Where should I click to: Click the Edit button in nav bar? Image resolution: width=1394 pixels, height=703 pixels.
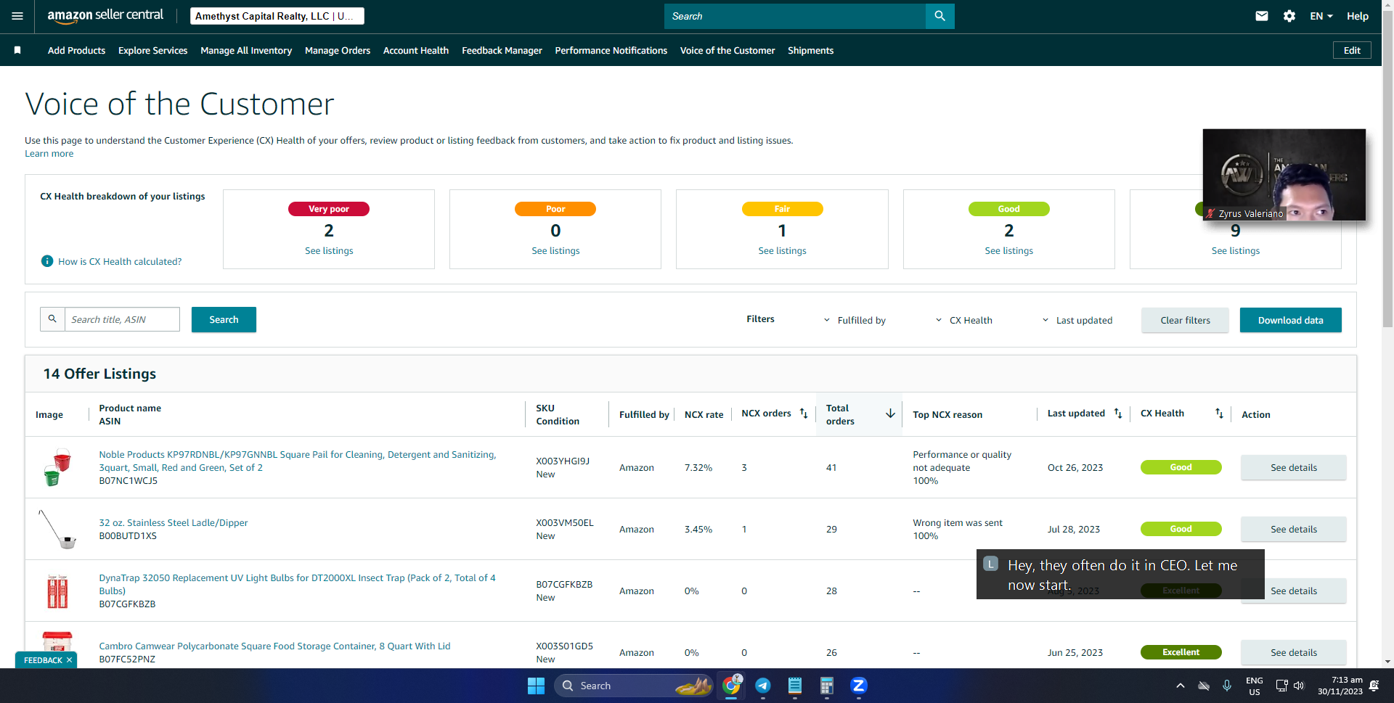pyautogui.click(x=1352, y=50)
